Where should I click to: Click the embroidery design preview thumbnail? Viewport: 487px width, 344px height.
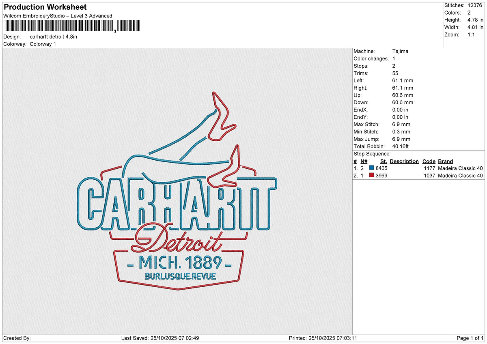177,191
